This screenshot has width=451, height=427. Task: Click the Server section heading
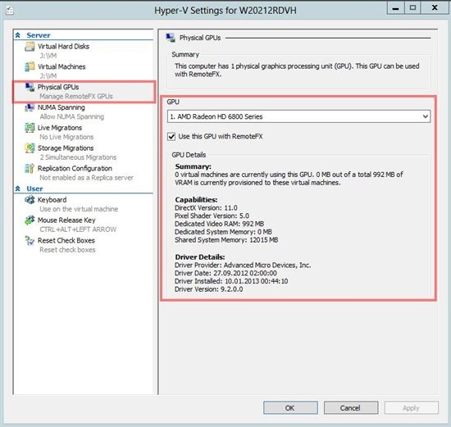[x=39, y=35]
